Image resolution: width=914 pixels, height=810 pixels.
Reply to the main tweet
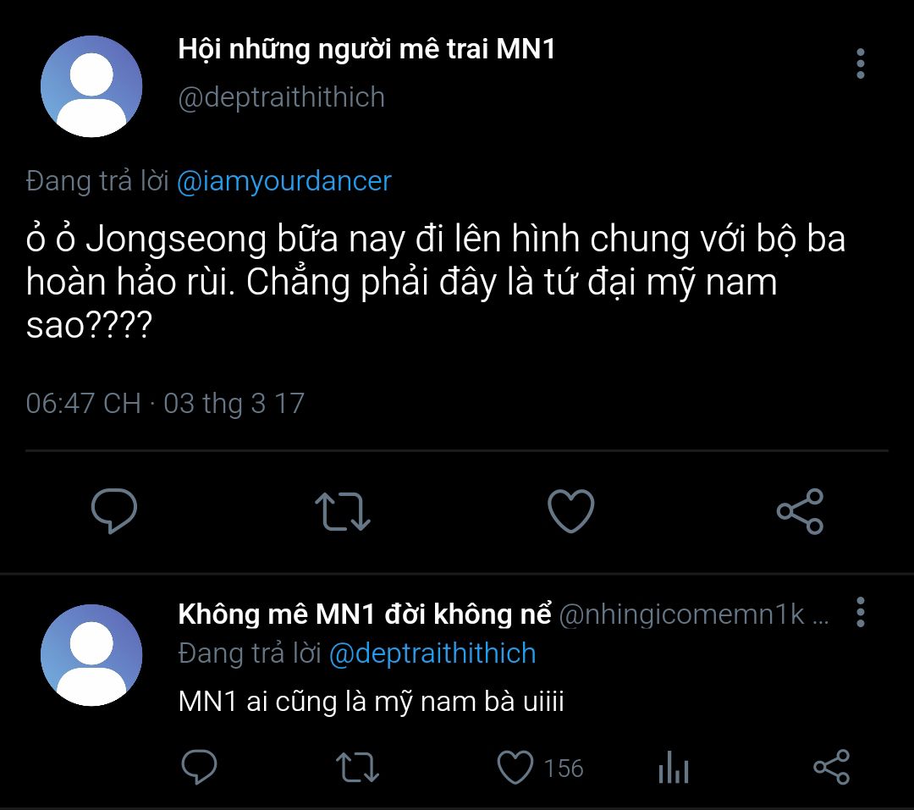113,510
